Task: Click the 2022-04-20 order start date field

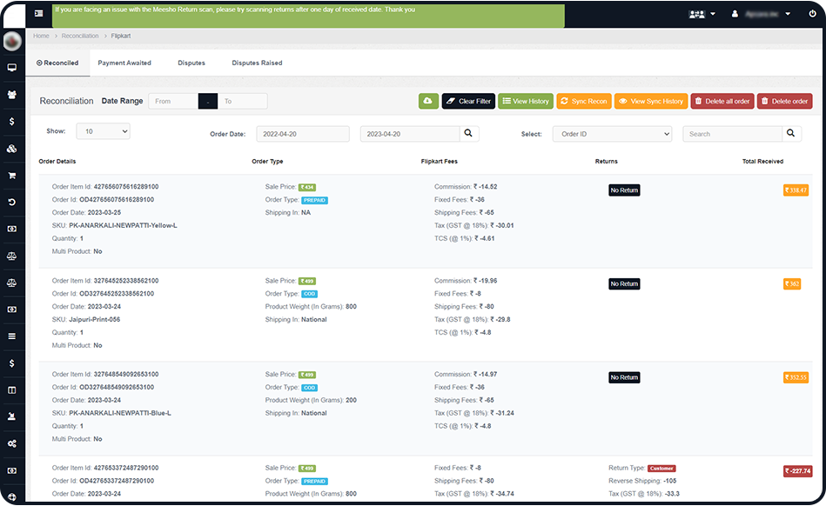Action: pyautogui.click(x=303, y=134)
